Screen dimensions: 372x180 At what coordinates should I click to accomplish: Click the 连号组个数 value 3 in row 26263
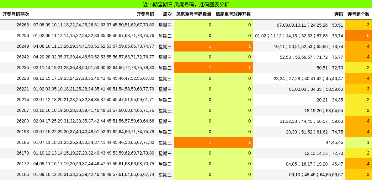coord(368,25)
